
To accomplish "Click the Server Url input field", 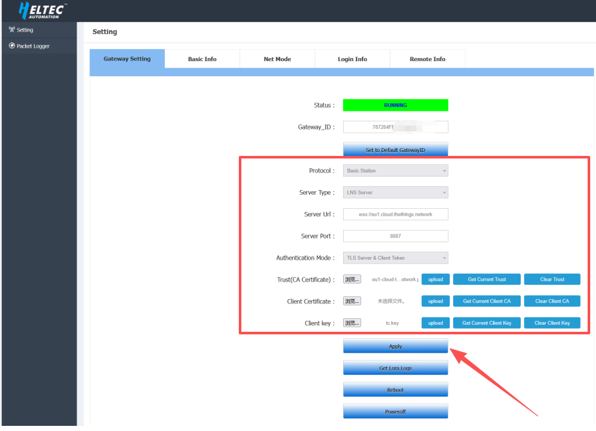I will (395, 214).
